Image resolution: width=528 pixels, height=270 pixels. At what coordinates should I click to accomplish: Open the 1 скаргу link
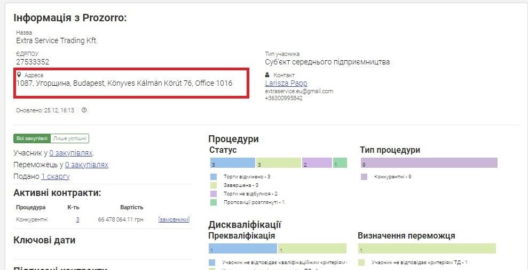[x=55, y=176]
